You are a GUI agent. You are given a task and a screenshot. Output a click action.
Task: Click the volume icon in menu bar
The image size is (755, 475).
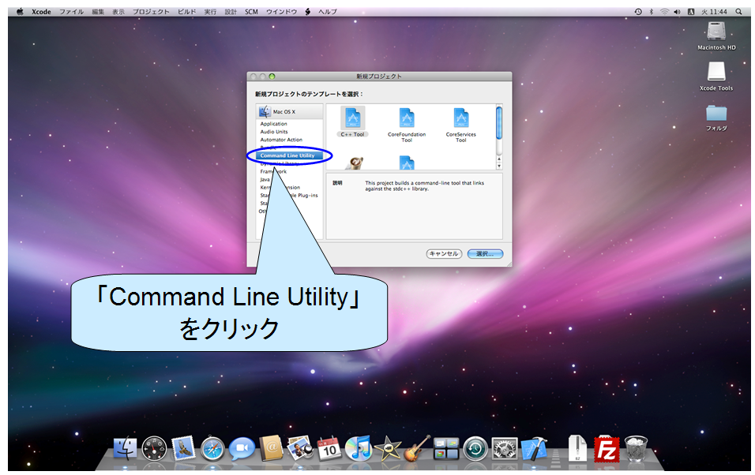pyautogui.click(x=677, y=12)
